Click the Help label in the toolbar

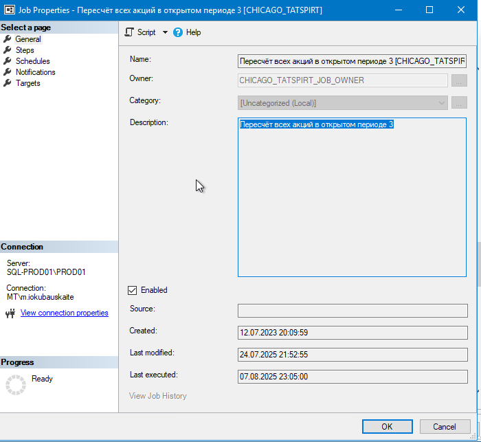[x=194, y=32]
